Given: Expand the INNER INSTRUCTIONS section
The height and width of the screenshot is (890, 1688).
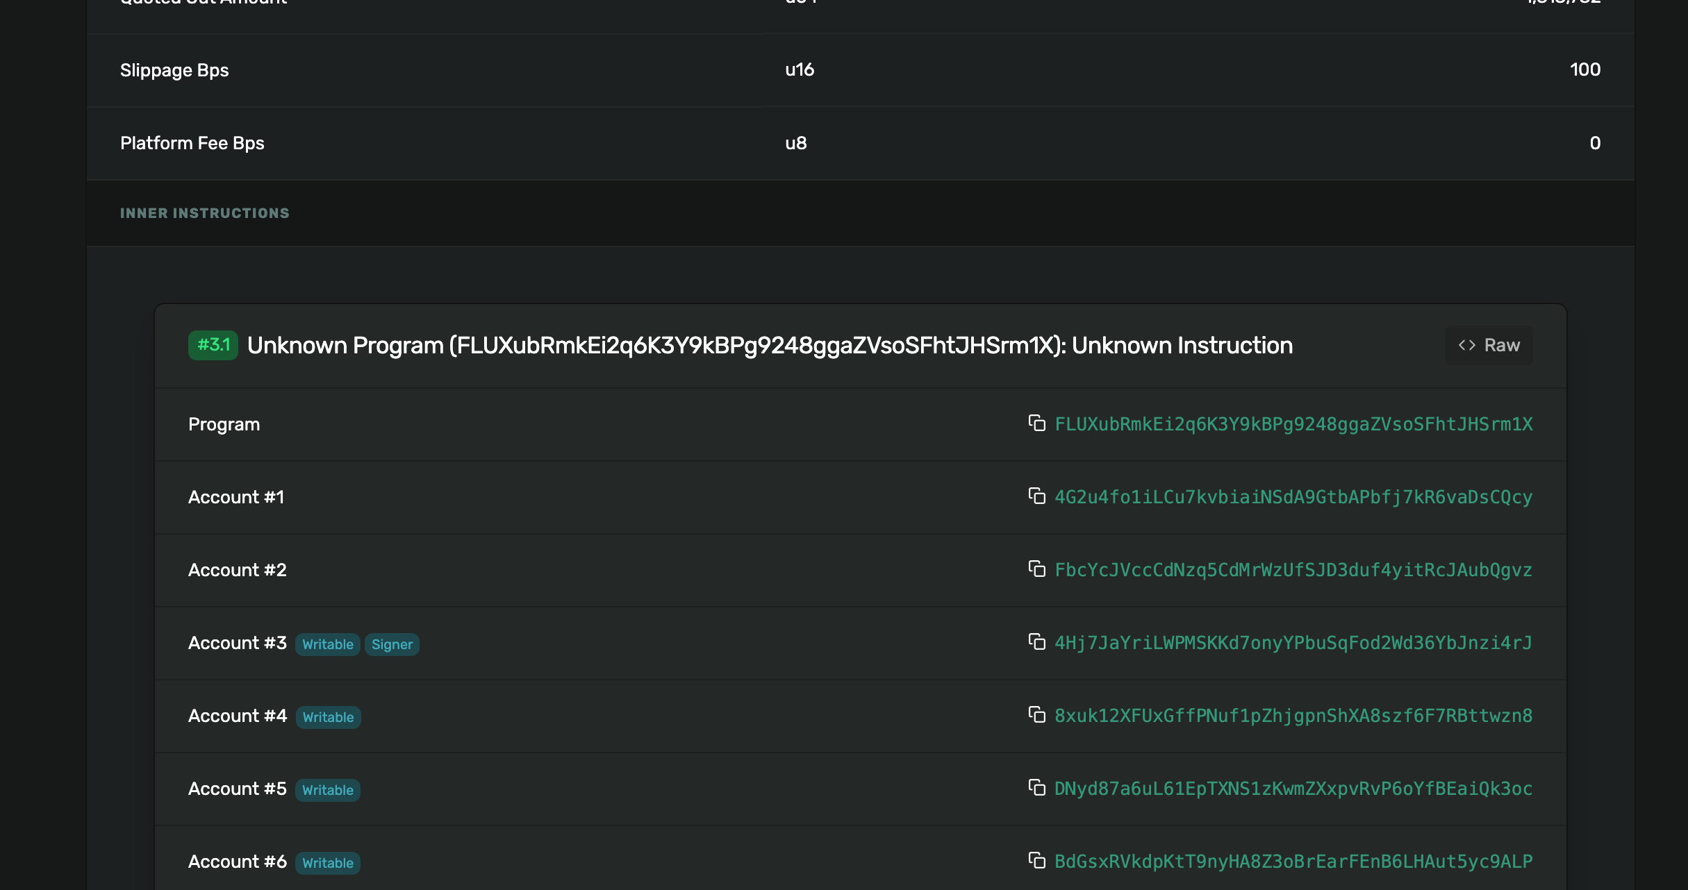Looking at the screenshot, I should point(204,213).
